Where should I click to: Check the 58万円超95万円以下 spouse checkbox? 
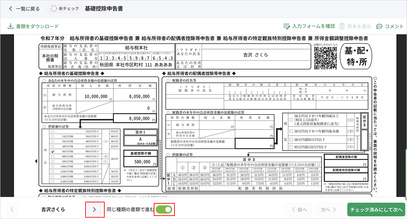pos(291,140)
